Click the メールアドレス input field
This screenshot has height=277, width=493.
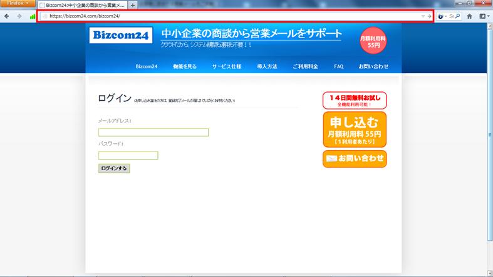153,133
